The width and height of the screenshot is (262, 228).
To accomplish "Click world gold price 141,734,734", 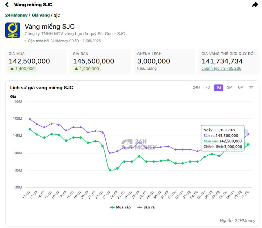I will (x=222, y=61).
